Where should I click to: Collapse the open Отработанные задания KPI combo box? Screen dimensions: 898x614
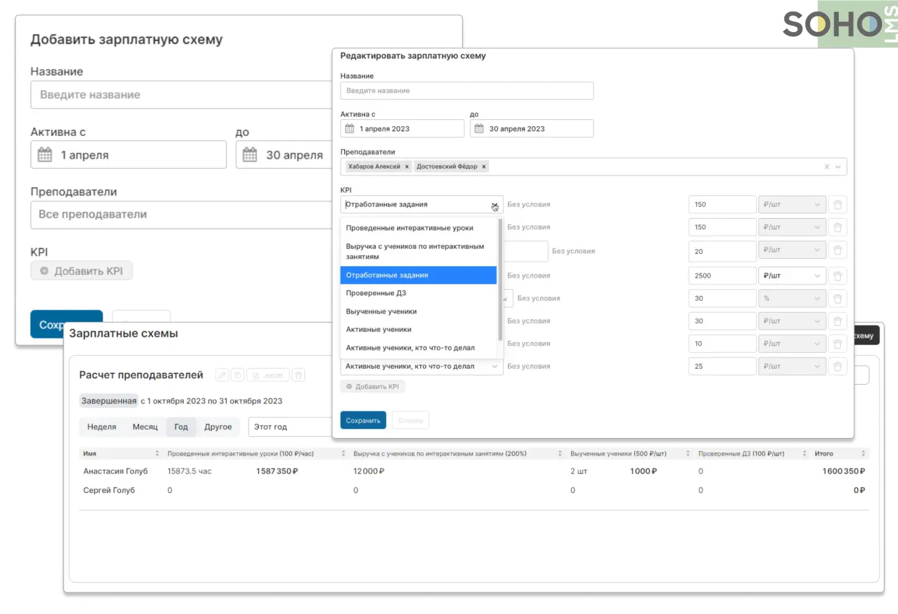[x=495, y=205]
